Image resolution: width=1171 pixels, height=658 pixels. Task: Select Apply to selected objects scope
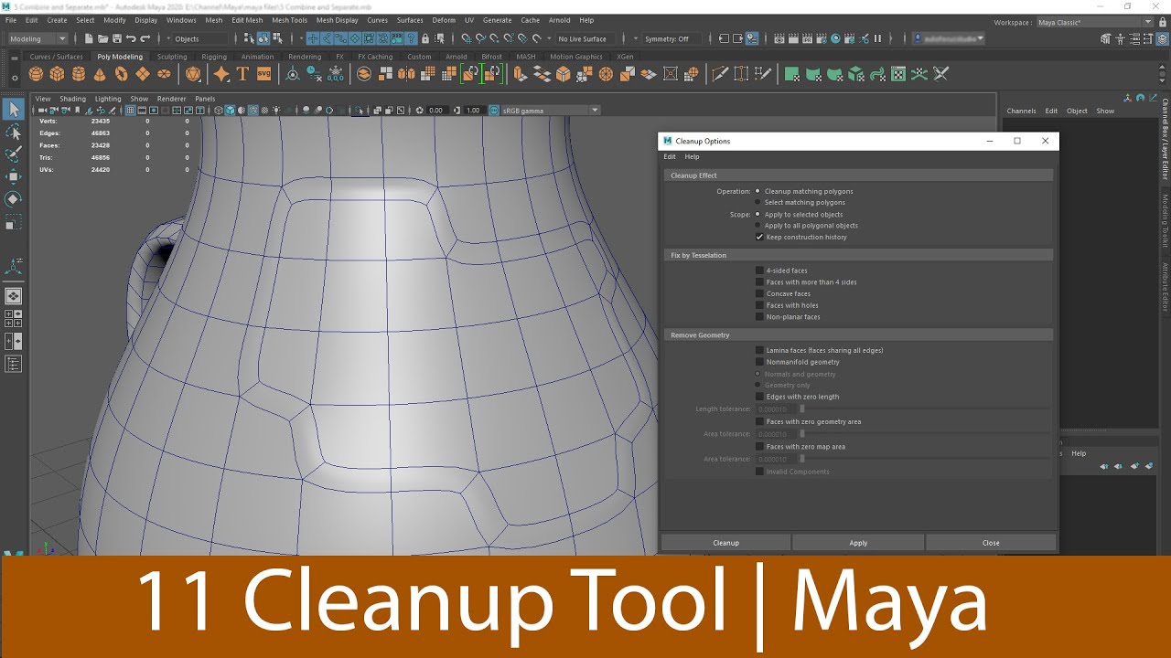point(757,214)
